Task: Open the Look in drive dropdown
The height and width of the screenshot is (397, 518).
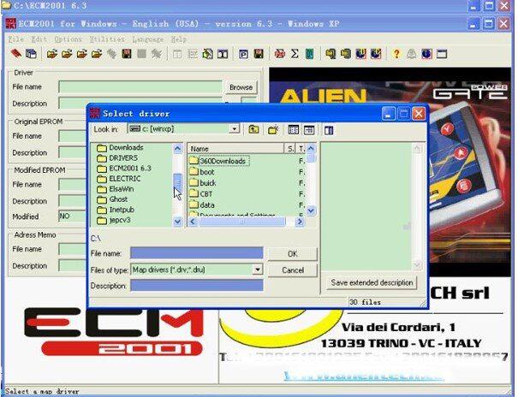Action: [235, 128]
